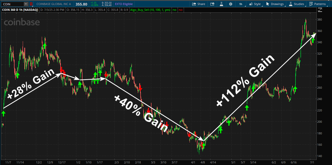Click the red 'no' study value
This screenshot has width=332, height=165.
pos(181,10)
